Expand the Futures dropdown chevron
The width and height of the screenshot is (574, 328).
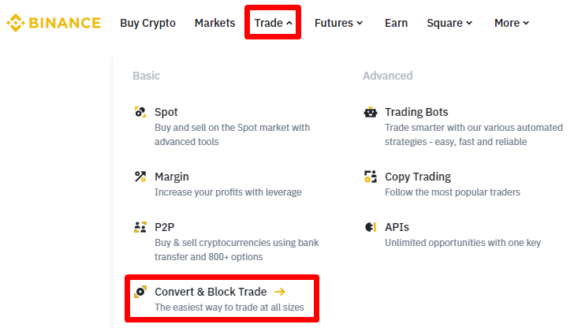point(360,23)
